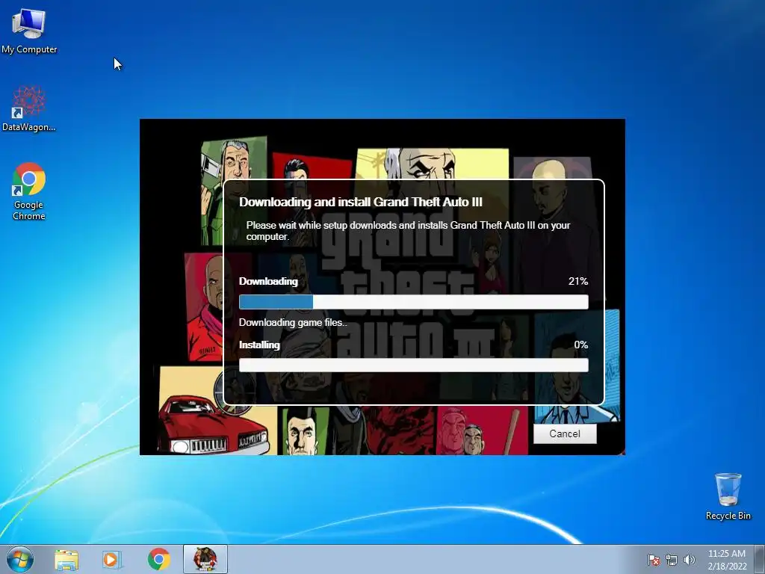This screenshot has height=574, width=765.
Task: Click the 'Downloading and install Grand Theft Auto III' heading
Action: coord(361,202)
